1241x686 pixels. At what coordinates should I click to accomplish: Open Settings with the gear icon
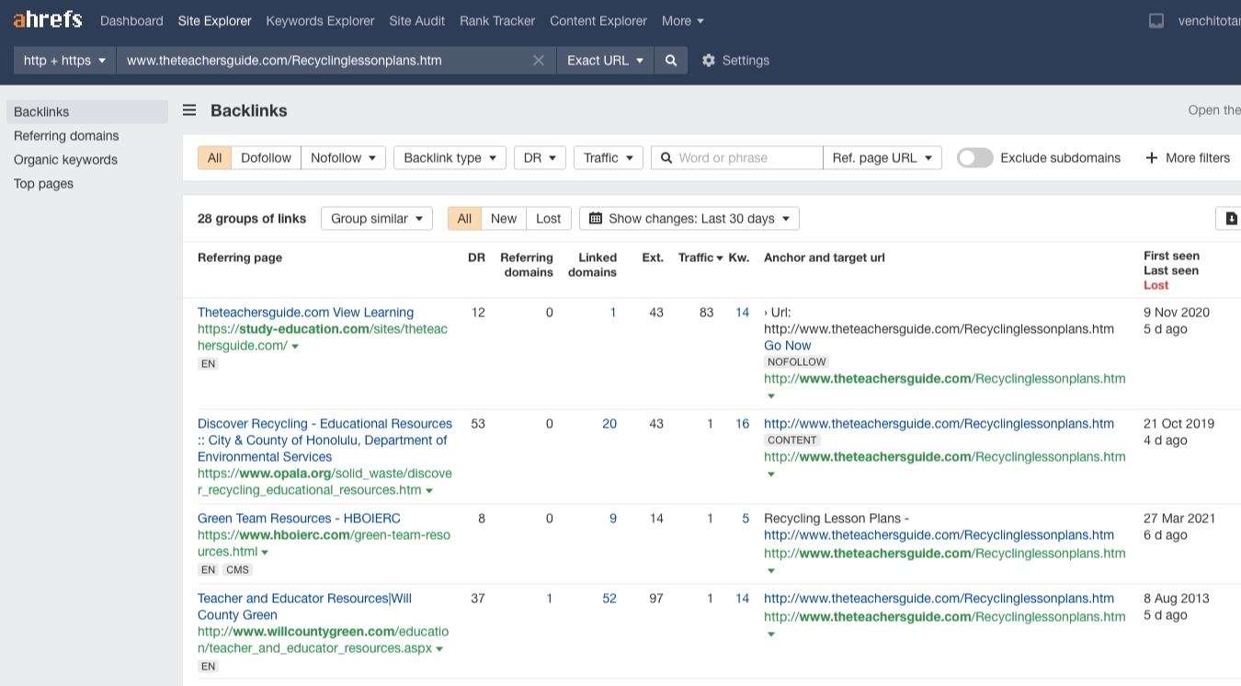pyautogui.click(x=709, y=61)
